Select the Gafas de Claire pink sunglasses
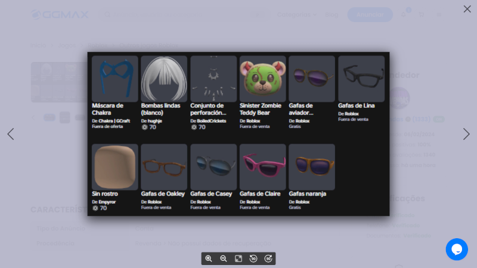The height and width of the screenshot is (268, 477). coord(262,167)
